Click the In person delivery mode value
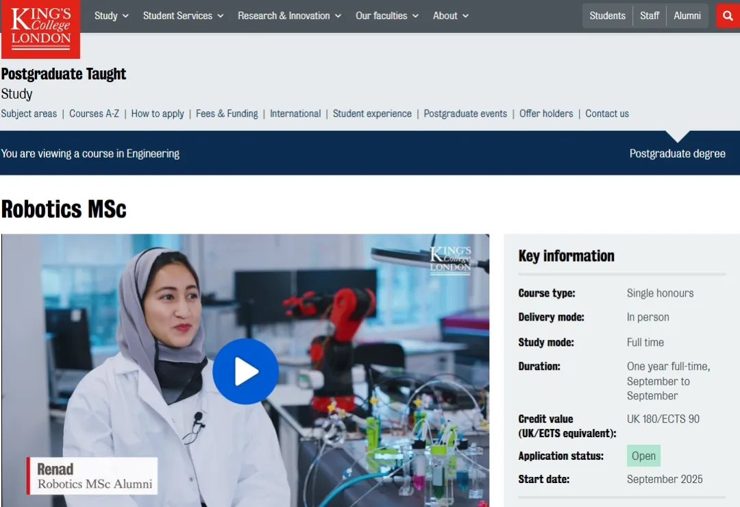 [x=648, y=317]
